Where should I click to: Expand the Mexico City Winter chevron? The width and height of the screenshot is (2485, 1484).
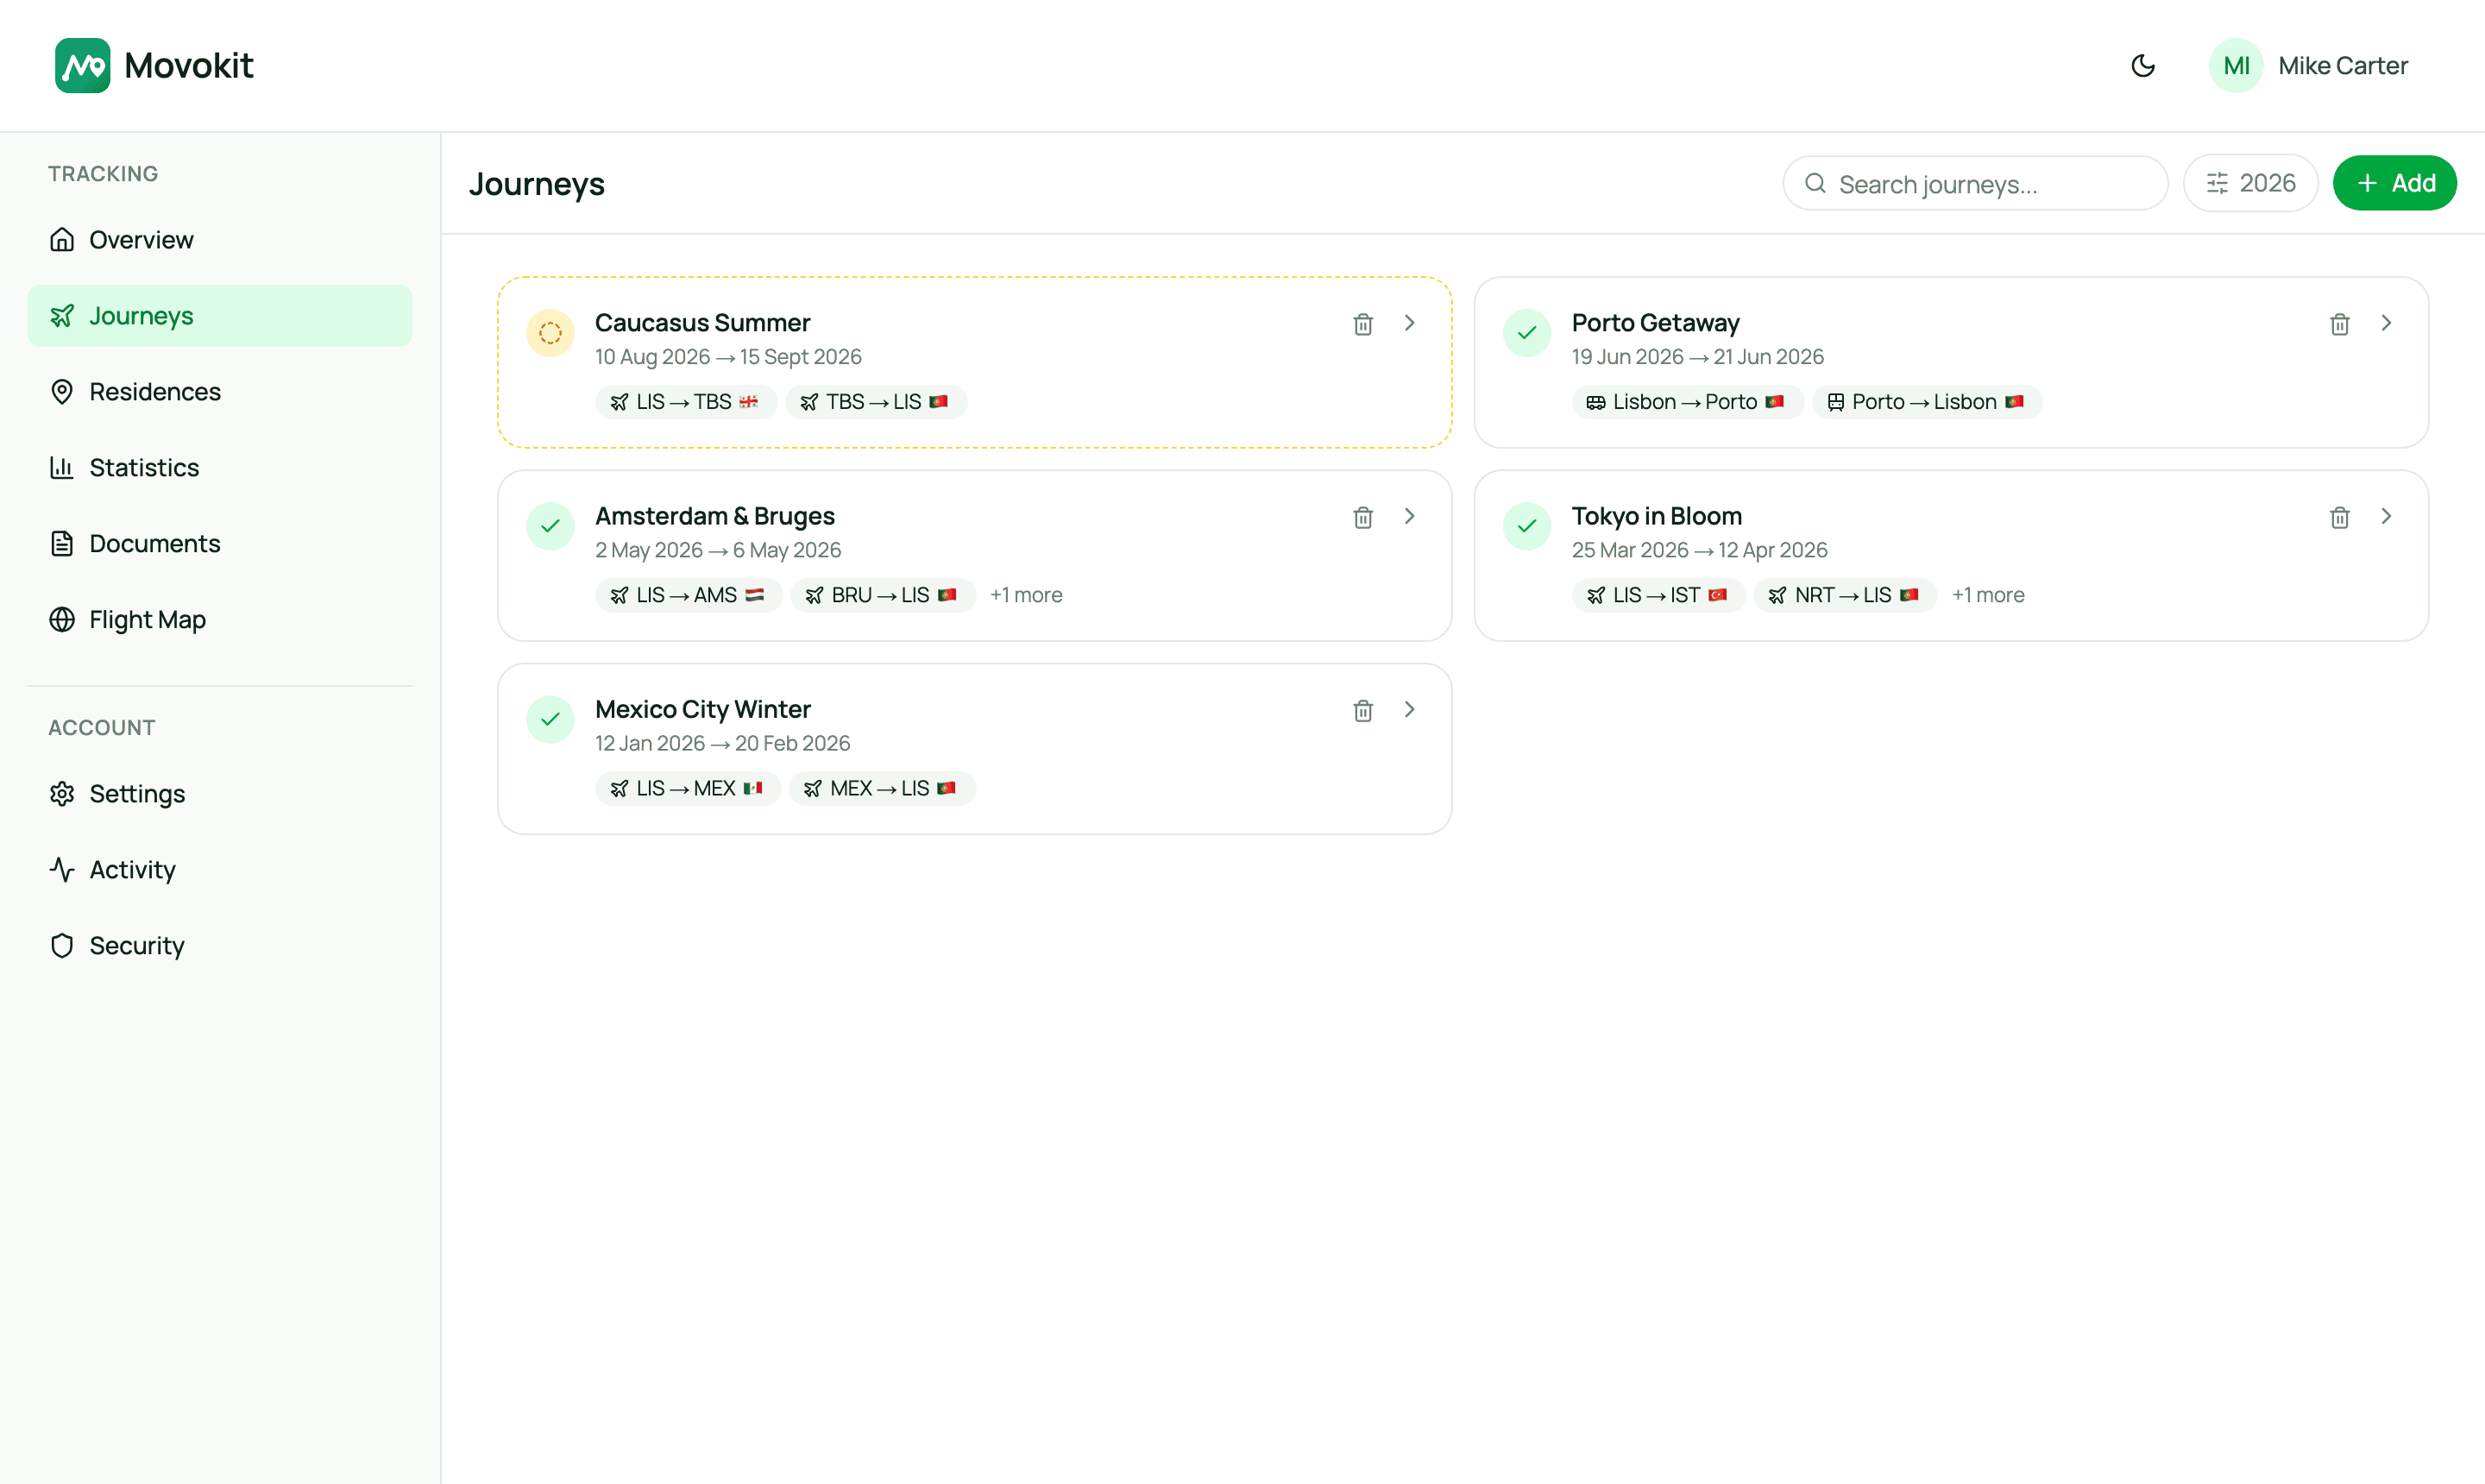point(1409,709)
